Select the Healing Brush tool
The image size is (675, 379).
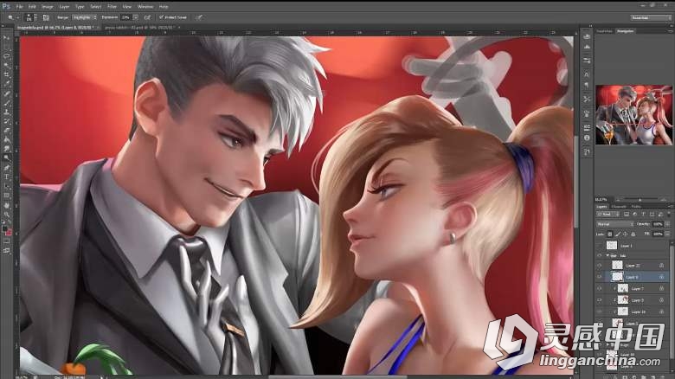[x=7, y=93]
